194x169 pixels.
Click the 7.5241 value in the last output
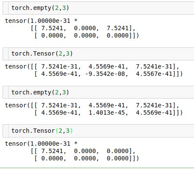coord(52,151)
